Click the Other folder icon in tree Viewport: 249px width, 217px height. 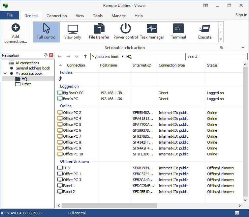(18, 84)
